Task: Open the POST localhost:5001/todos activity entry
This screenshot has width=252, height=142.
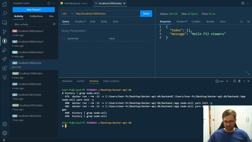Action: pyautogui.click(x=34, y=107)
